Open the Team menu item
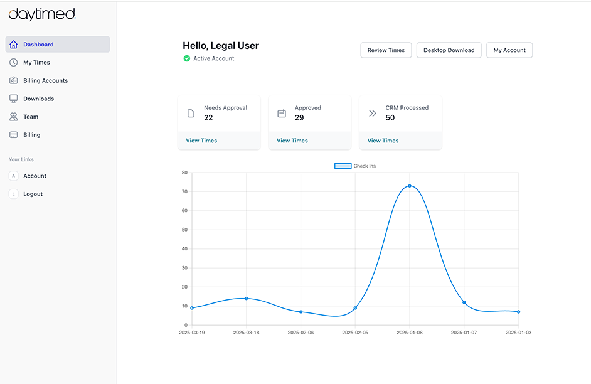 pyautogui.click(x=31, y=117)
